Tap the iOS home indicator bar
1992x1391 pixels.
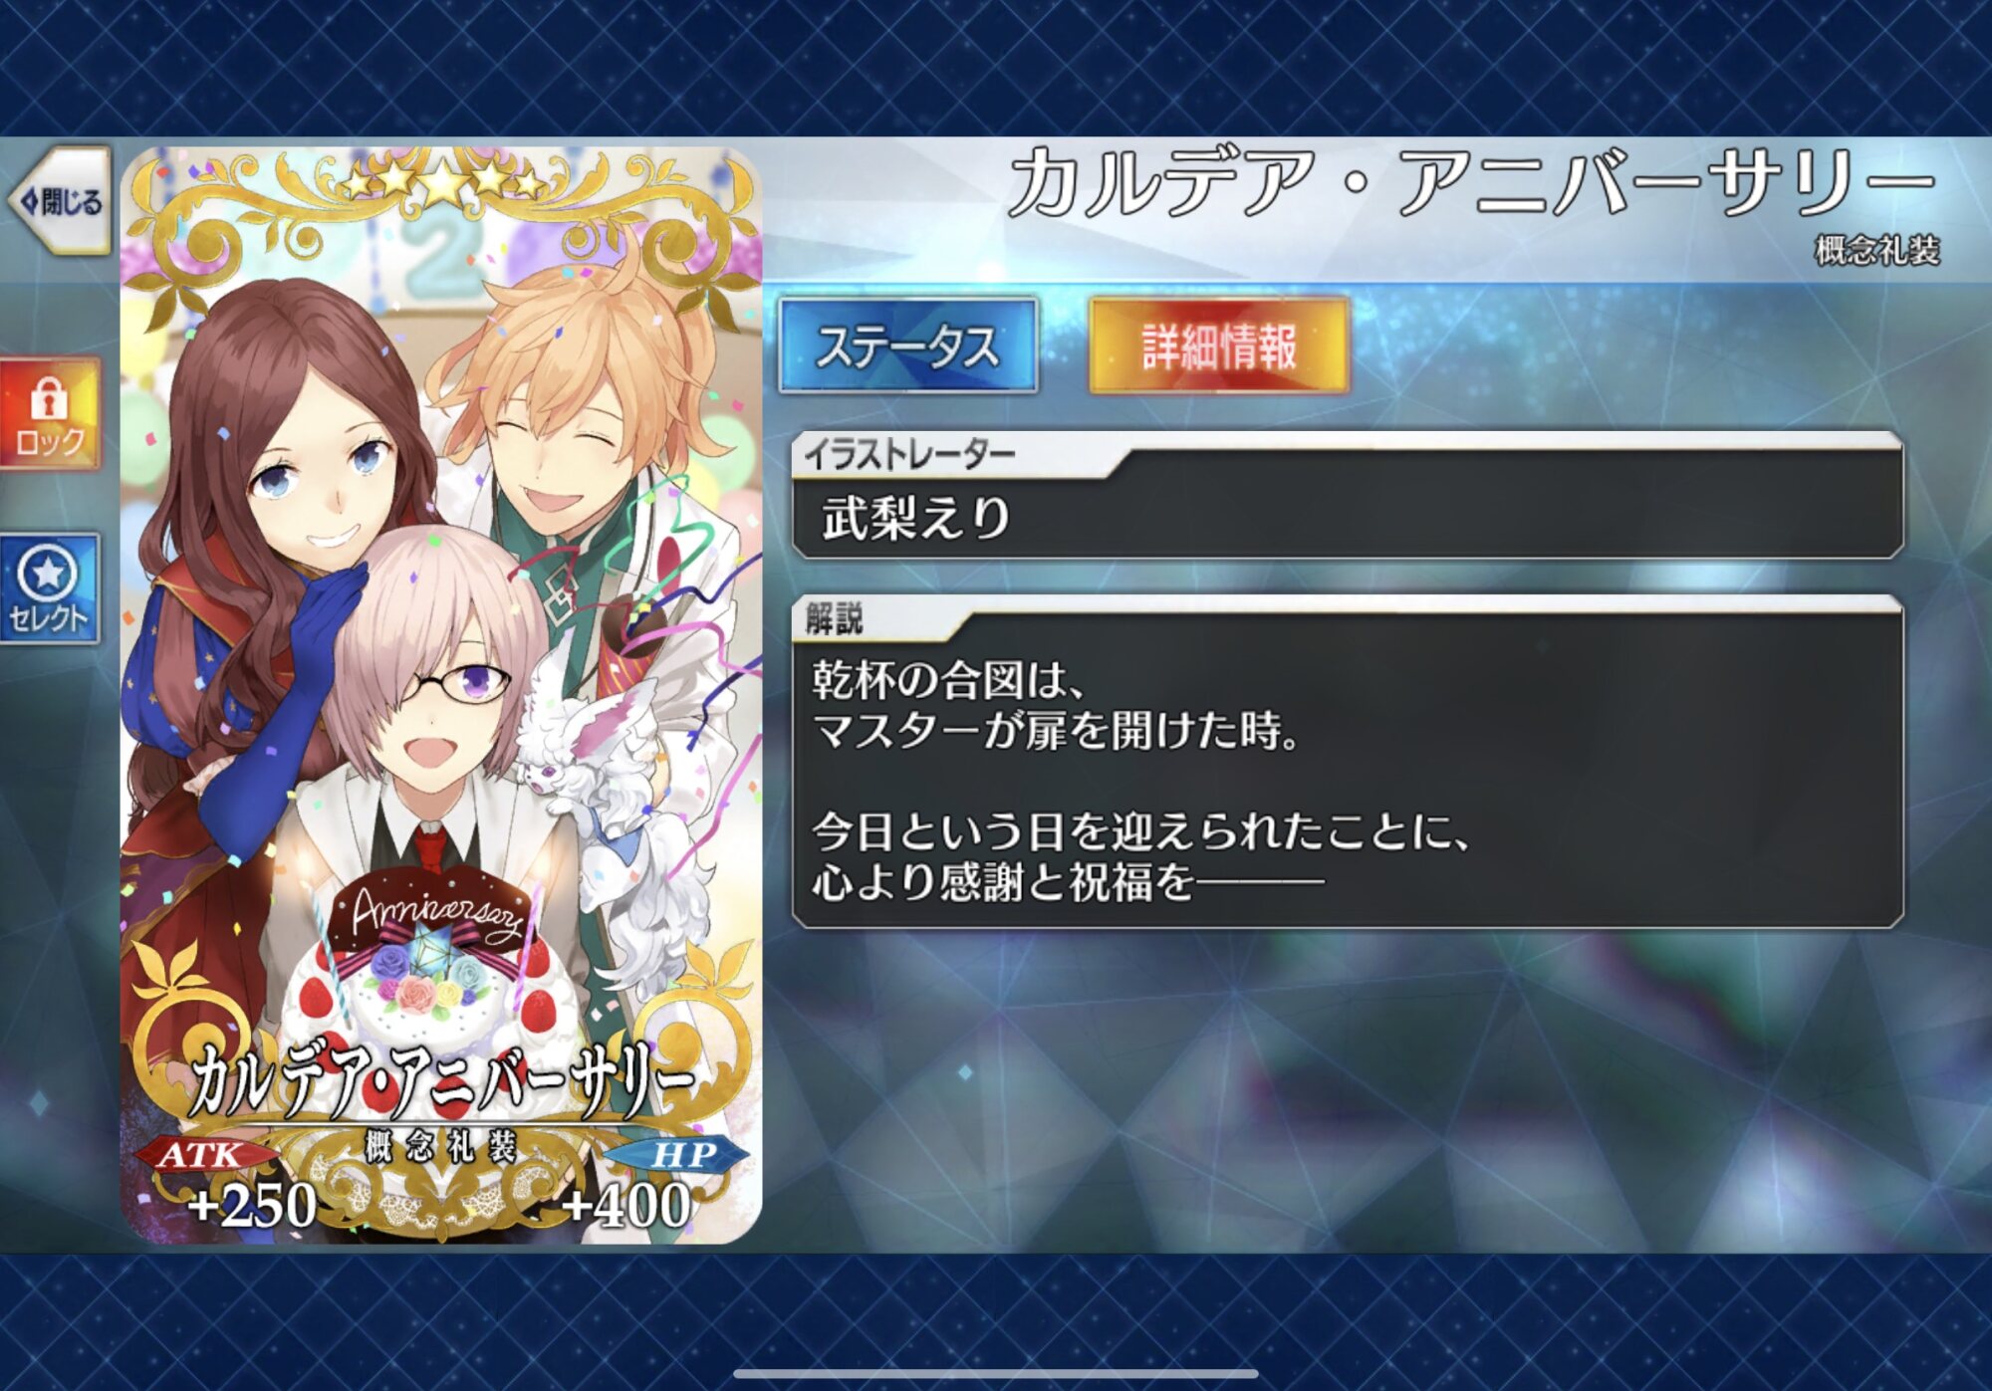coord(996,1374)
